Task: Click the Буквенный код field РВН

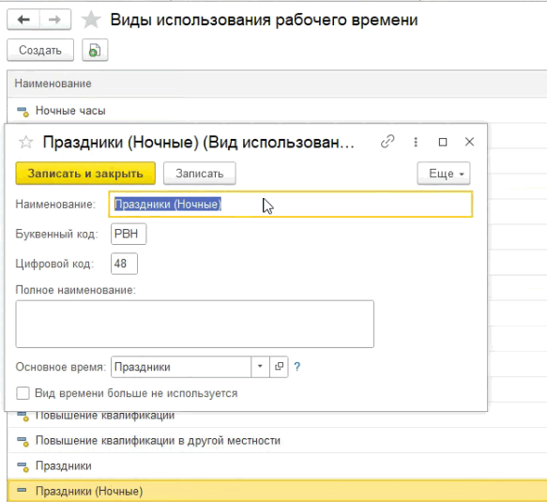Action: (x=129, y=234)
